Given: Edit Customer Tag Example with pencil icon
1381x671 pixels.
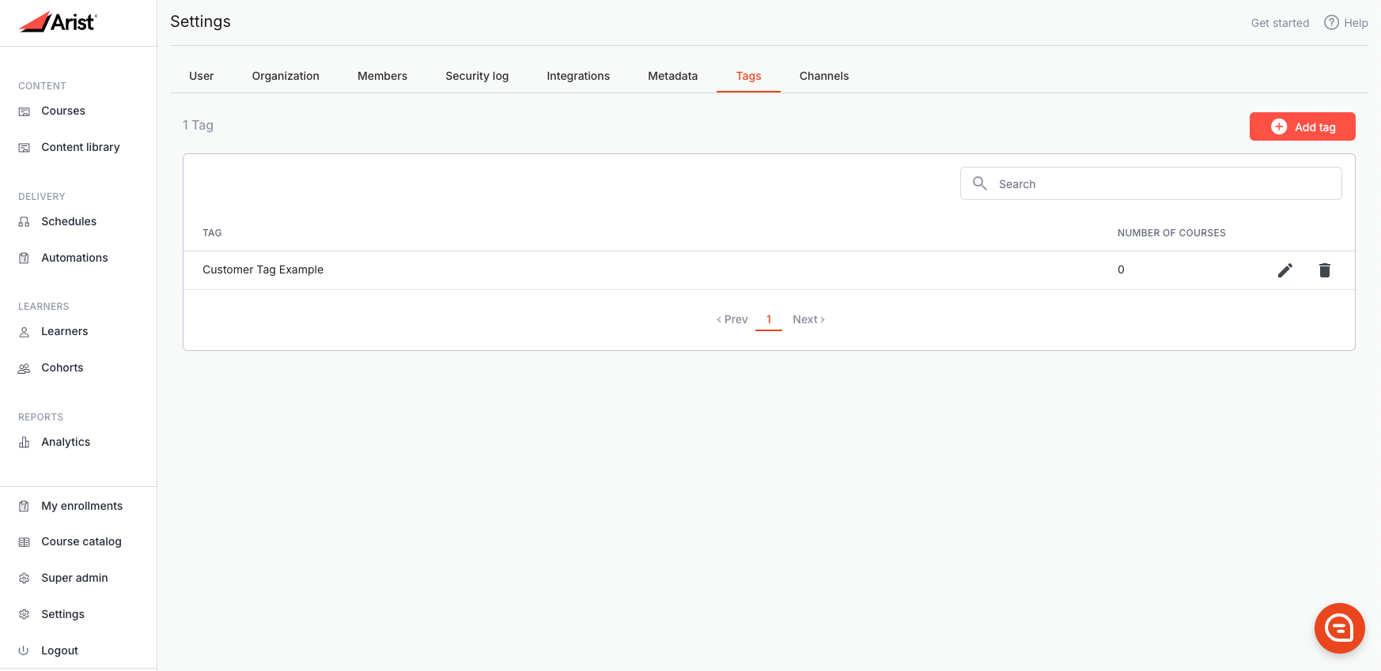Looking at the screenshot, I should pos(1285,270).
